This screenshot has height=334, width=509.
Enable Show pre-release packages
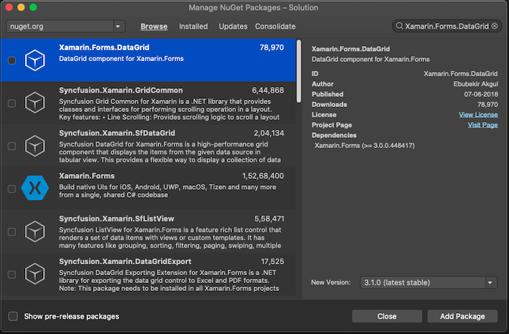[x=13, y=316]
